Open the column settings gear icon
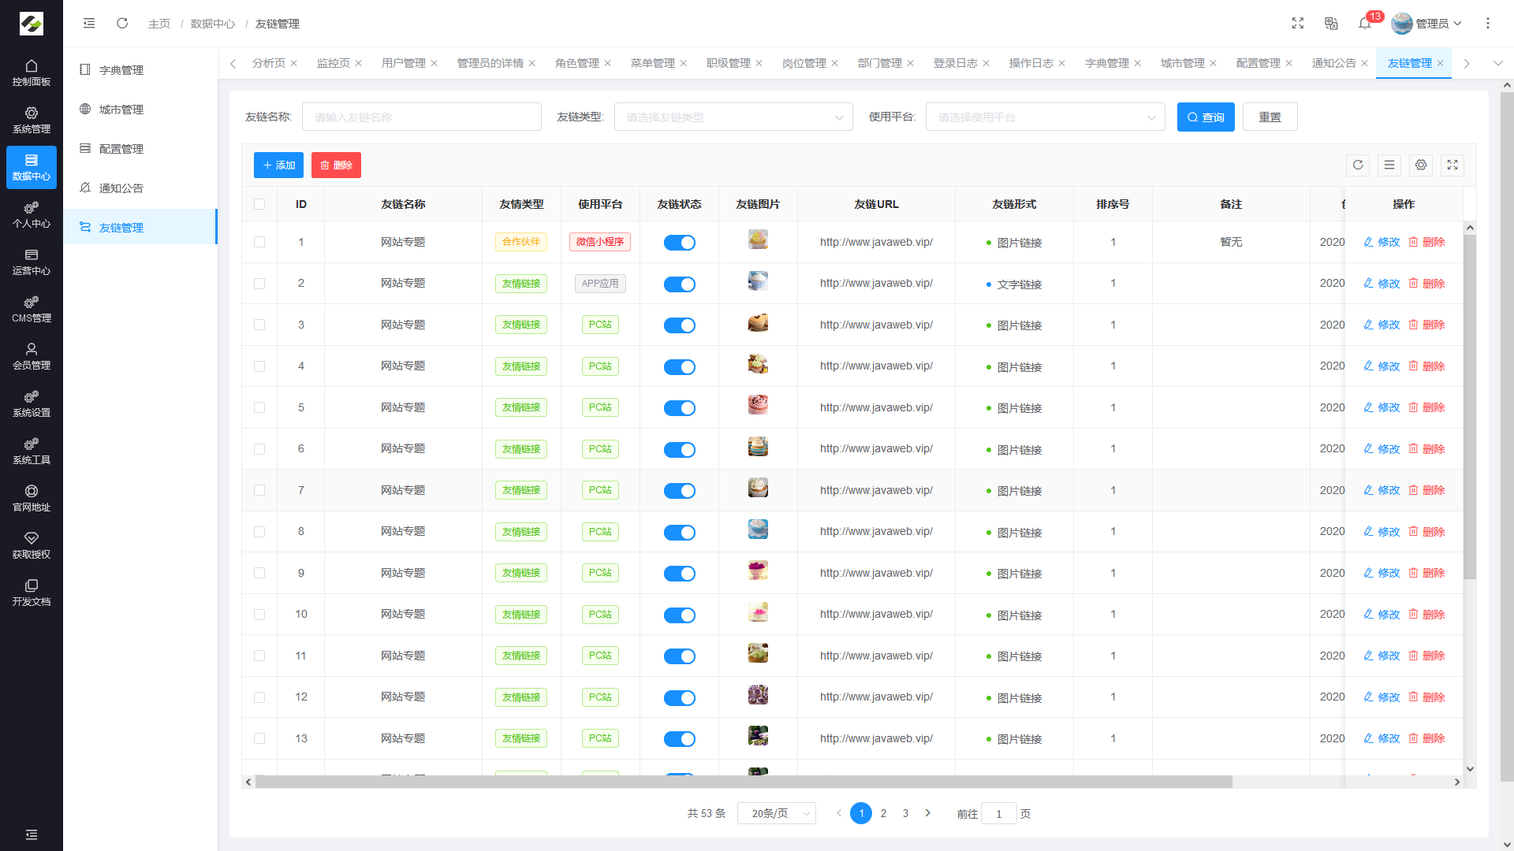Screen dimensions: 1514x851 click(1420, 165)
